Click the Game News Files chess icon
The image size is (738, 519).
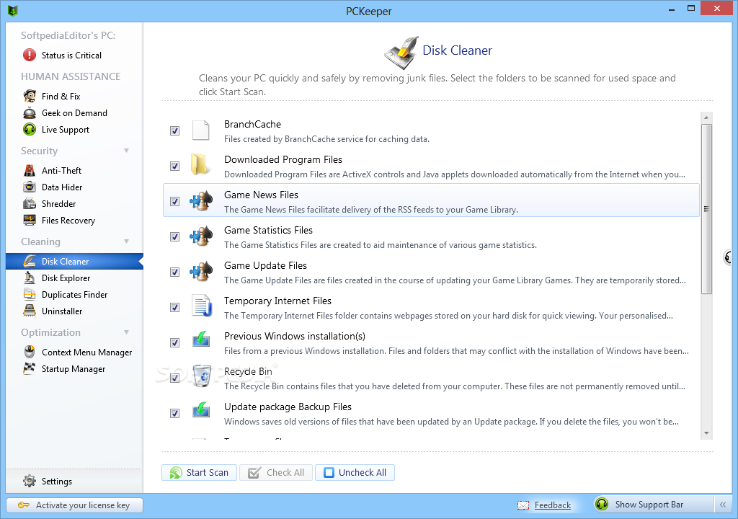tap(201, 201)
